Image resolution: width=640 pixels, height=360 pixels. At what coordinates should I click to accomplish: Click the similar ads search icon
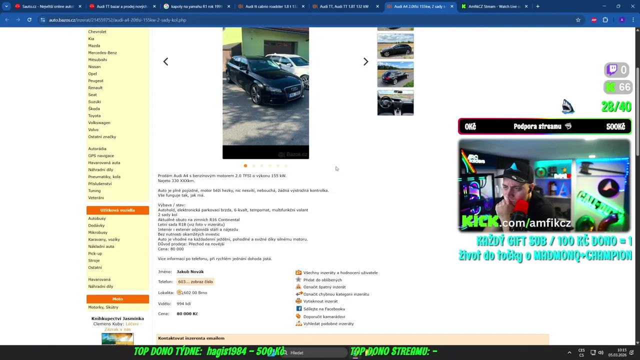point(298,323)
